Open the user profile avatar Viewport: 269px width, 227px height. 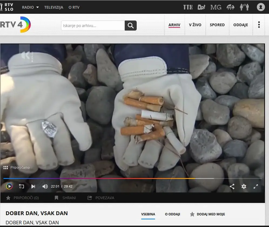(x=261, y=7)
